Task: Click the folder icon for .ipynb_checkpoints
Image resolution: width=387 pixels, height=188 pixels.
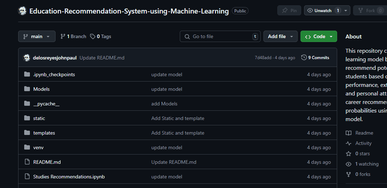Action: click(x=27, y=74)
